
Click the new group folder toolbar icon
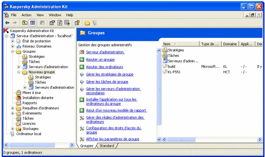coord(87,23)
